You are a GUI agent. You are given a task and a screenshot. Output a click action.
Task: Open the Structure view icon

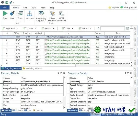click(x=29, y=13)
